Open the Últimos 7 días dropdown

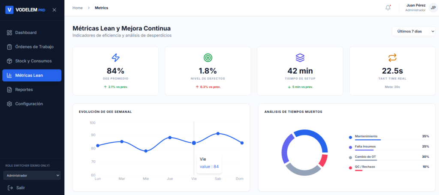click(x=413, y=31)
